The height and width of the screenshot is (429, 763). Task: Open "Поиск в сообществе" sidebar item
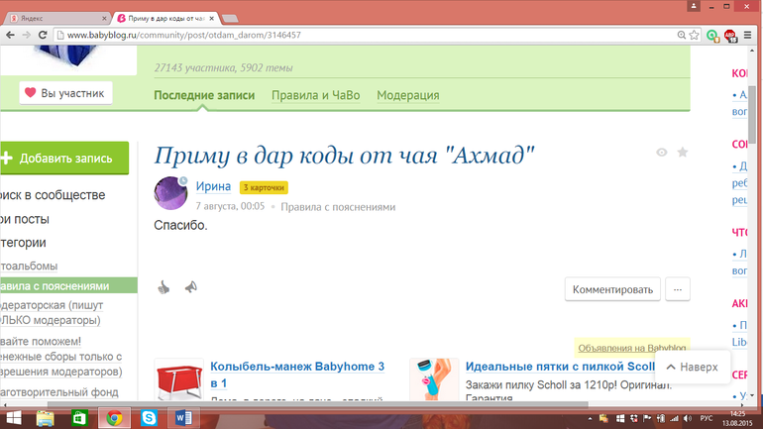coord(53,195)
